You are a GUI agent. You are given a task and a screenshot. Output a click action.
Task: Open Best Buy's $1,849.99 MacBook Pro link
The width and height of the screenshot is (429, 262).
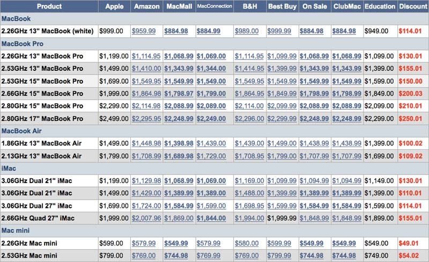coord(282,94)
